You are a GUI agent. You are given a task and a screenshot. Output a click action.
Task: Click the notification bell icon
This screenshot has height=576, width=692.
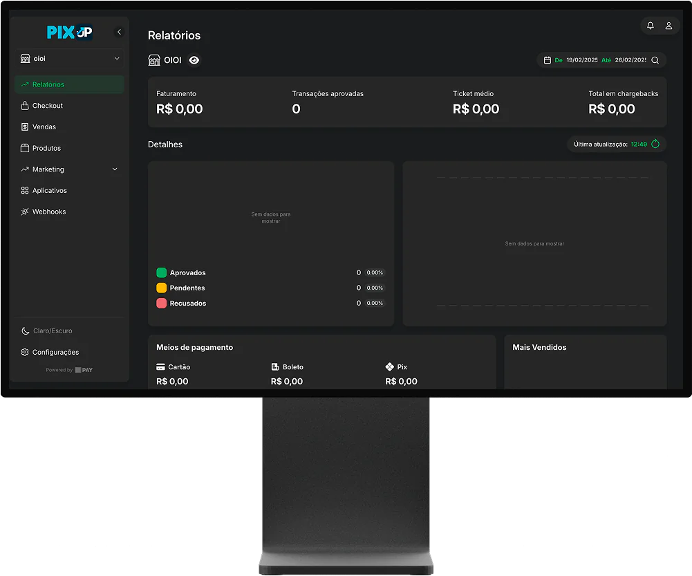click(650, 26)
